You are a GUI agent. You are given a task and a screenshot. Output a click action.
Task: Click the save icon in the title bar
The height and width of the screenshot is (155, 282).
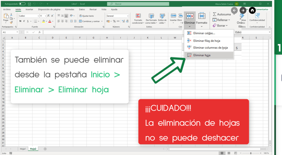(29, 4)
